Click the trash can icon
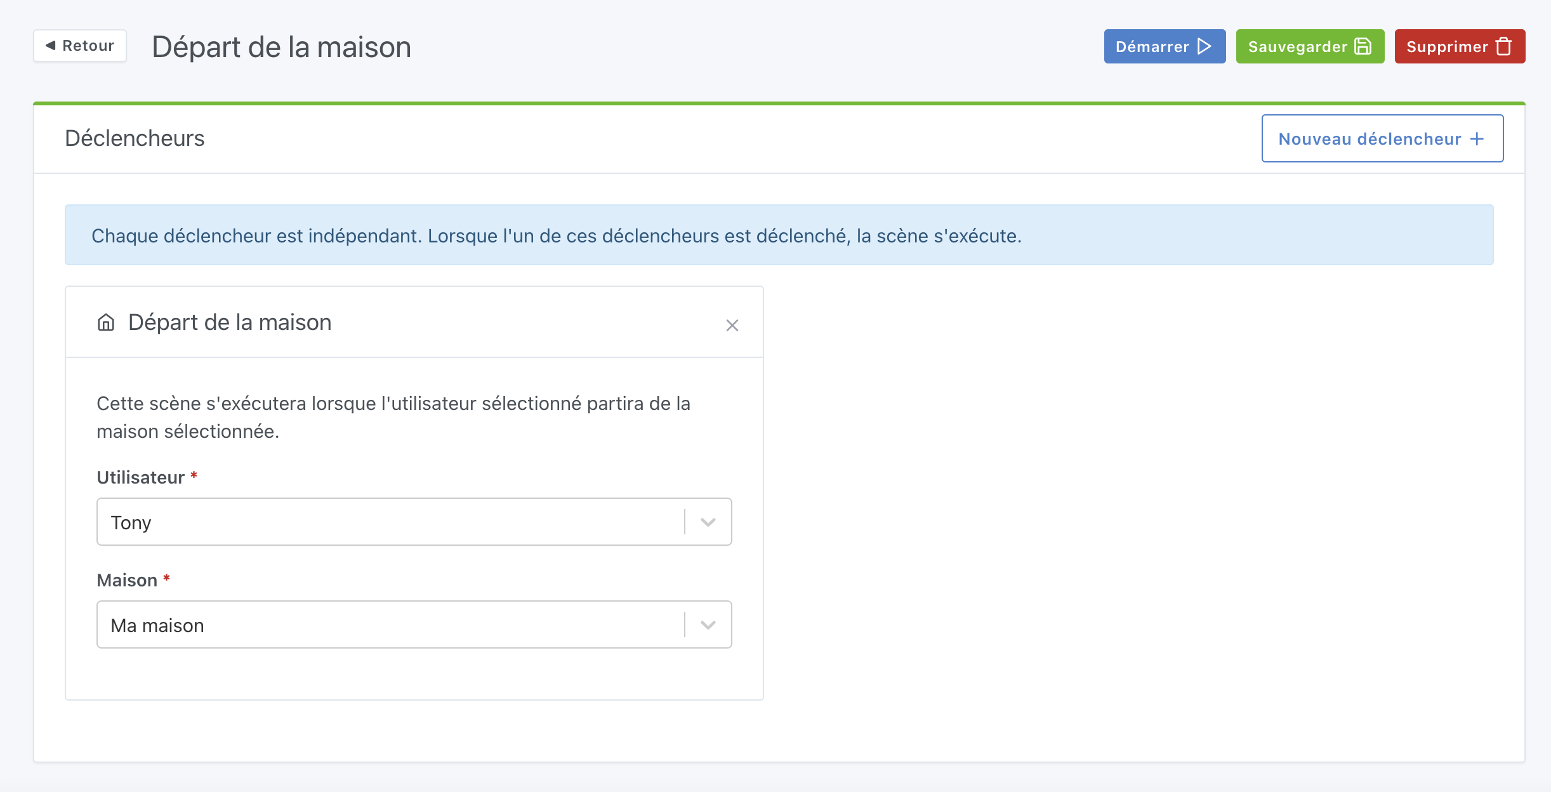 pyautogui.click(x=1503, y=46)
